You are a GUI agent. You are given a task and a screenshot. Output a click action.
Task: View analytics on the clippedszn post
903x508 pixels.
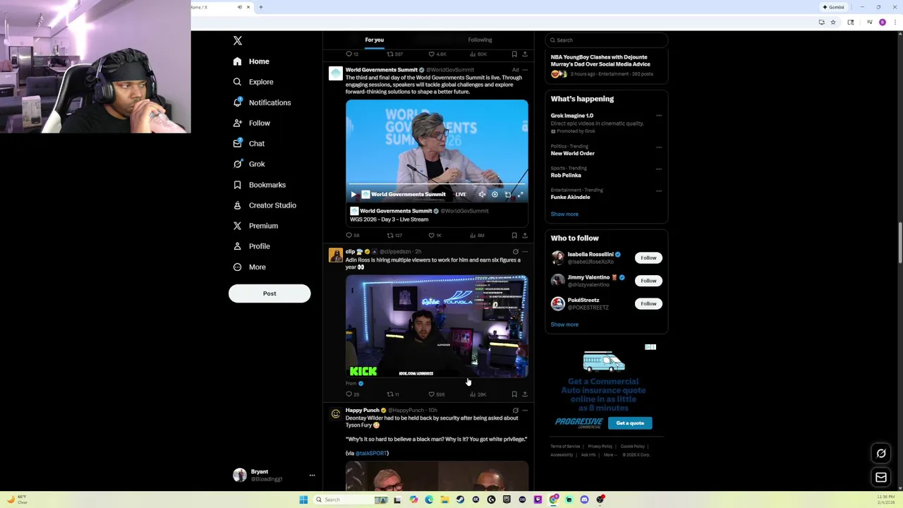pos(478,394)
